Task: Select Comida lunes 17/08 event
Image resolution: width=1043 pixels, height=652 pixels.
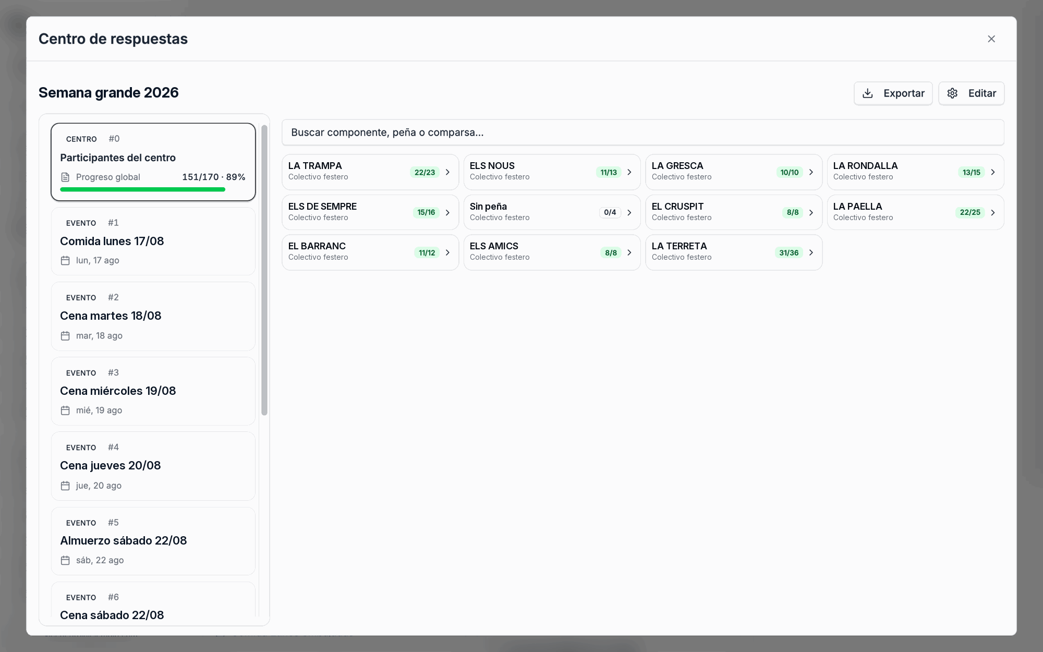Action: point(153,241)
